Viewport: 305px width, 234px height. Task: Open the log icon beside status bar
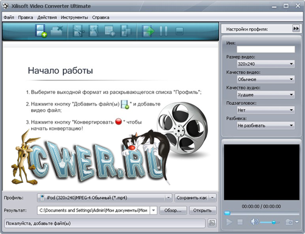click(x=212, y=223)
